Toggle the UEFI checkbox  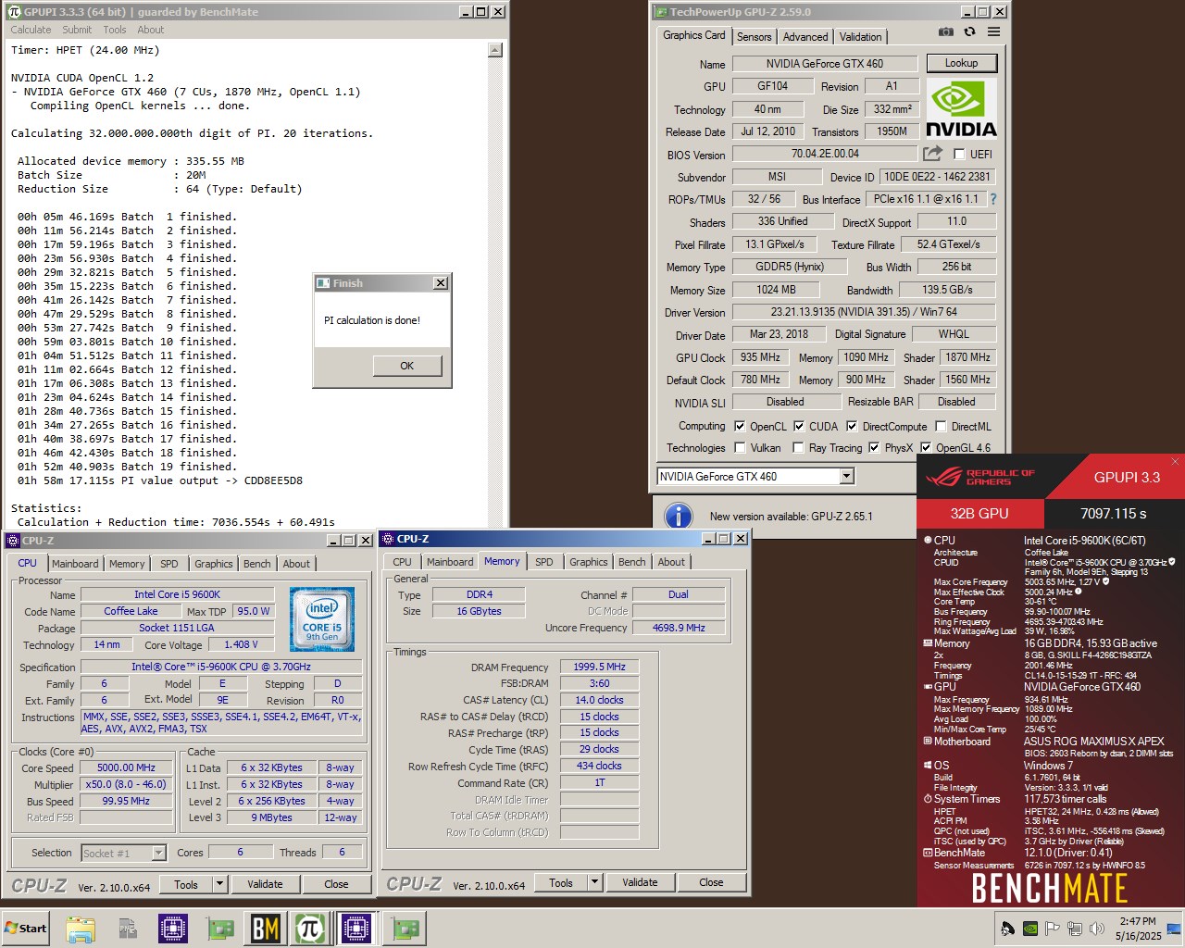[x=959, y=155]
